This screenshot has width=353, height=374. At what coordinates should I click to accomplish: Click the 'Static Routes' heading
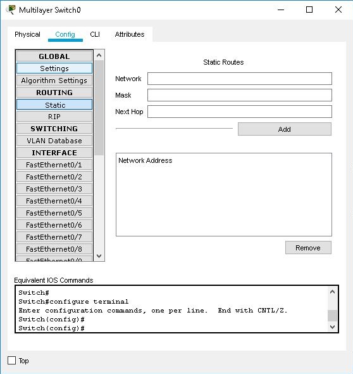tap(223, 62)
